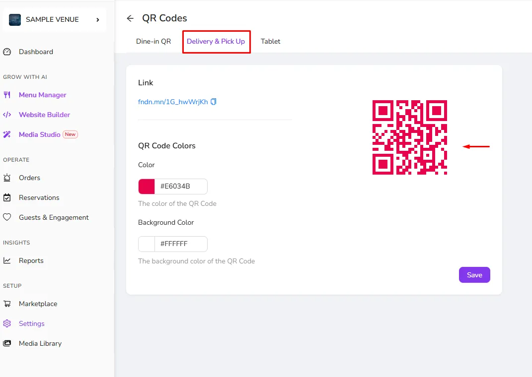
Task: Open Dashboard in the sidebar
Action: coord(36,52)
